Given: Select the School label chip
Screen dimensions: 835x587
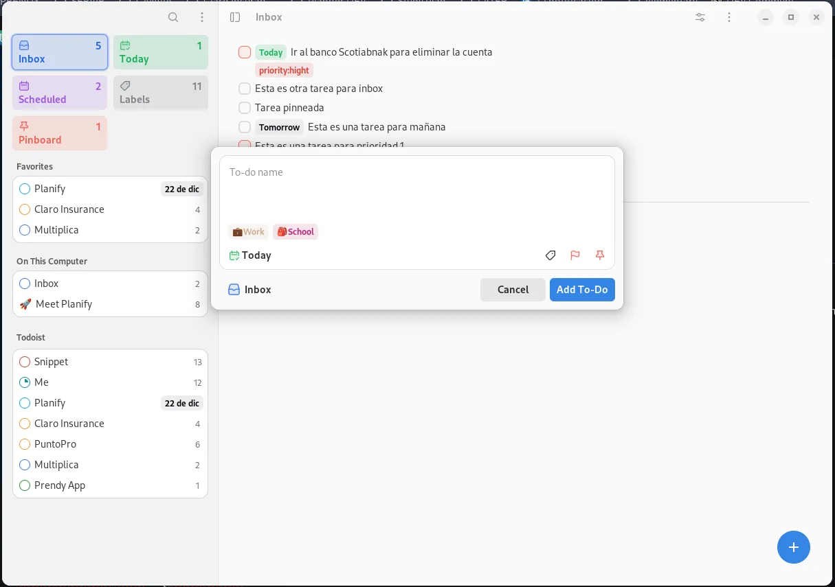Looking at the screenshot, I should [296, 232].
